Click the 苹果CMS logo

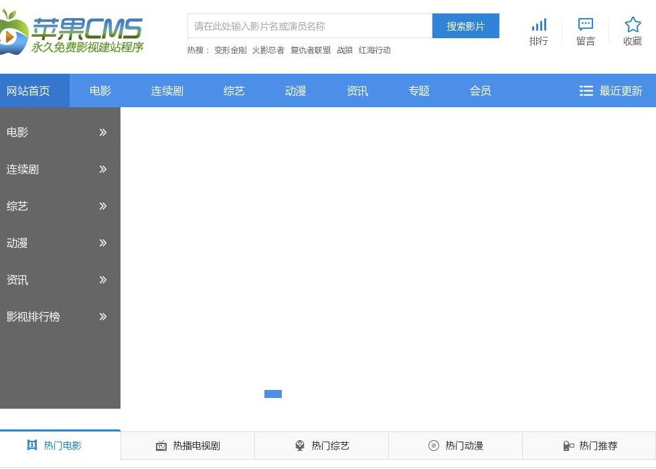click(72, 33)
